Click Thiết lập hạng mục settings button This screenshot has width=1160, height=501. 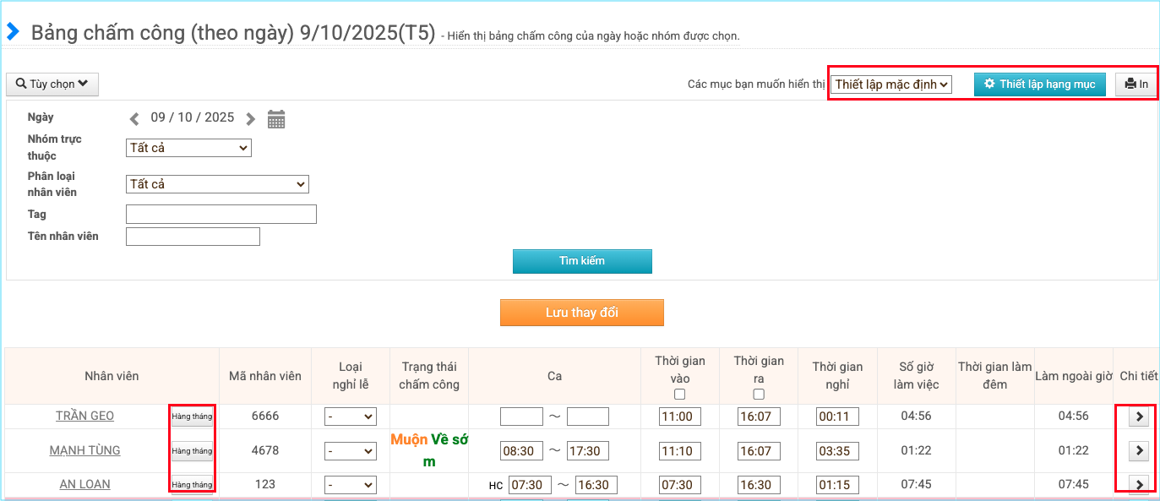(1039, 84)
